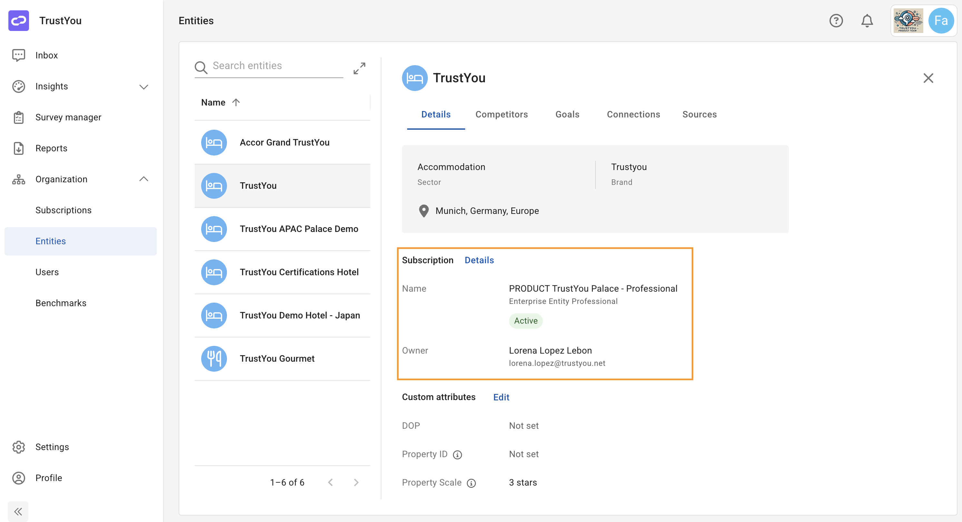Sort by Name ascending arrow
The image size is (962, 522).
click(x=236, y=102)
